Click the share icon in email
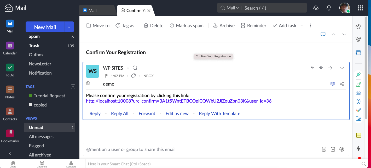The height and width of the screenshot is (168, 371). pos(342,84)
